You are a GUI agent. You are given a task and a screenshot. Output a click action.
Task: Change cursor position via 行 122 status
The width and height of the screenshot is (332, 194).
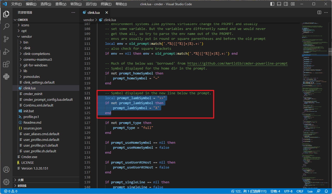tap(249, 191)
